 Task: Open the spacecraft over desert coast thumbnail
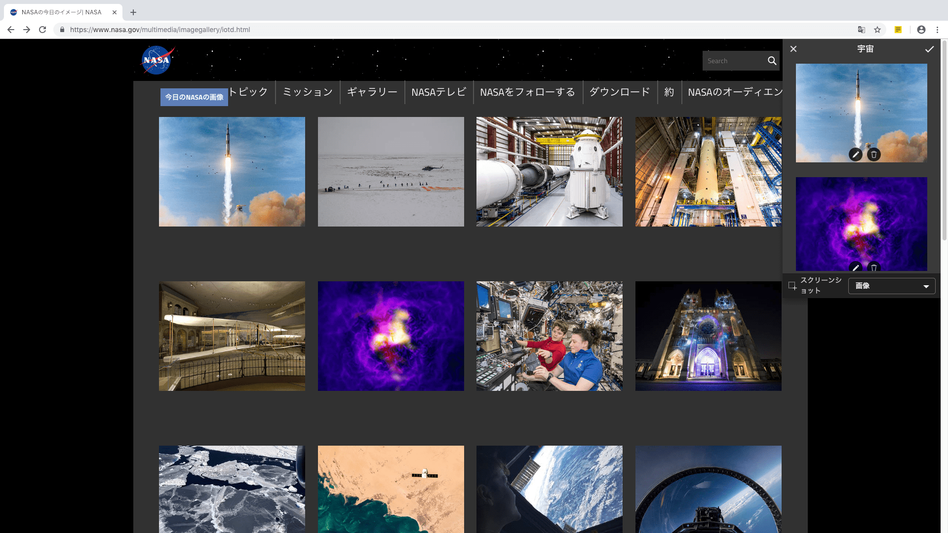pyautogui.click(x=391, y=489)
